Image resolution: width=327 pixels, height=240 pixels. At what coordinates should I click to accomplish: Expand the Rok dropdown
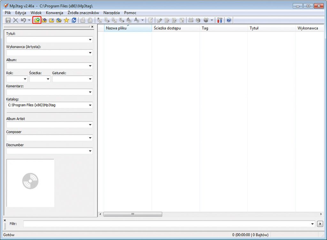25,79
